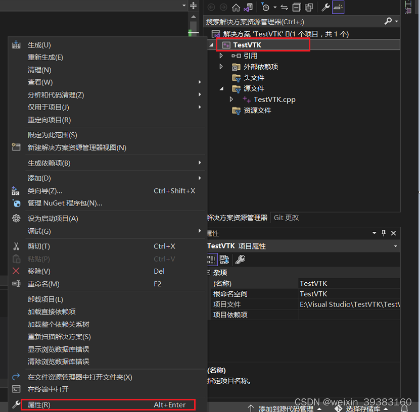420x412 pixels.
Task: Click the gear icon for 设为启动项目
Action: coord(16,218)
